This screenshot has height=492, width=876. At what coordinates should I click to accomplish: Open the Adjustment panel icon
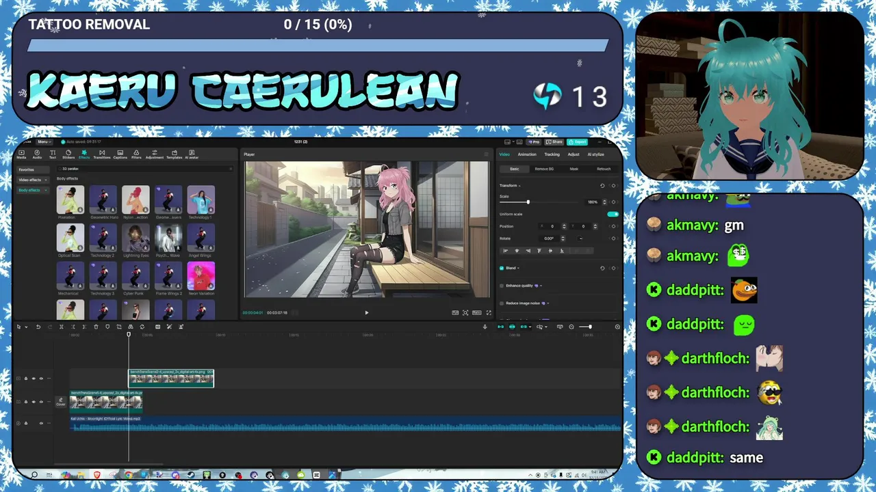tap(155, 154)
